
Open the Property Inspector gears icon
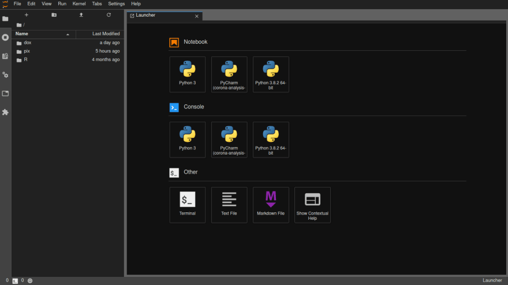click(5, 75)
